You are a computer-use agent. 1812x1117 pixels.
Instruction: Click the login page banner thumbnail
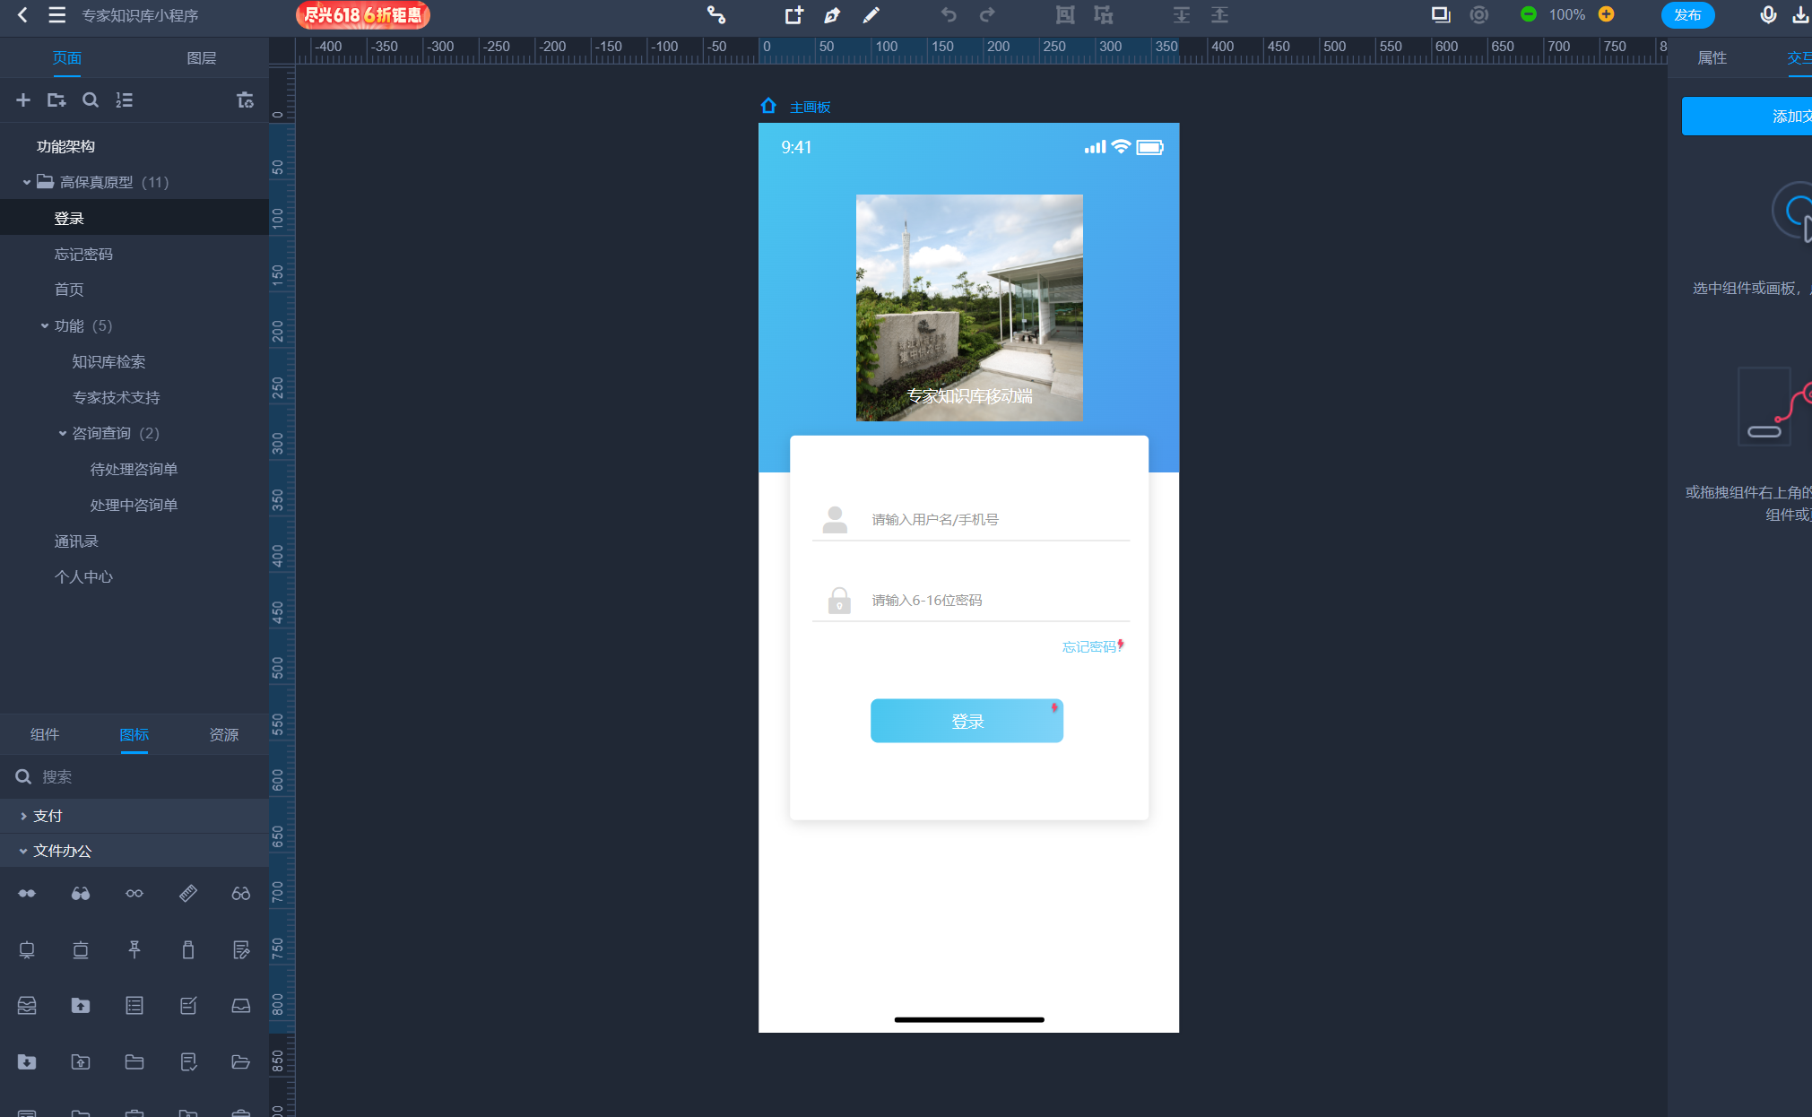(968, 307)
